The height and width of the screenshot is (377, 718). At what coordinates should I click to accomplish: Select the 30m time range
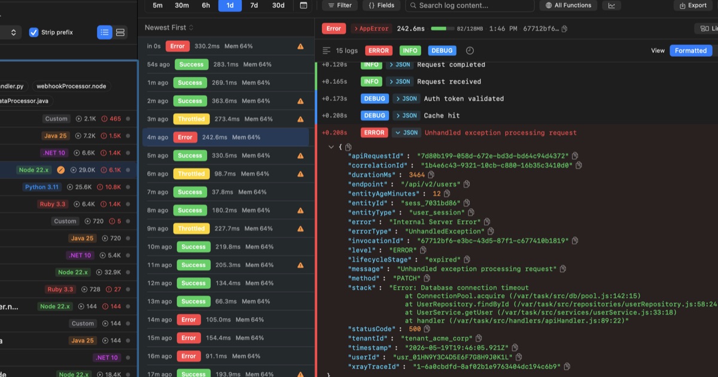182,5
